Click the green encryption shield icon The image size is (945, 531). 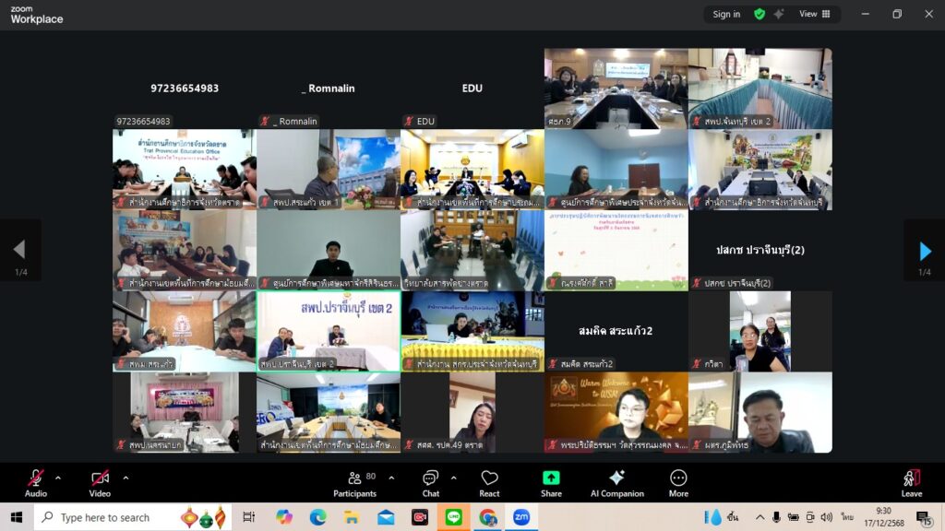pyautogui.click(x=760, y=14)
